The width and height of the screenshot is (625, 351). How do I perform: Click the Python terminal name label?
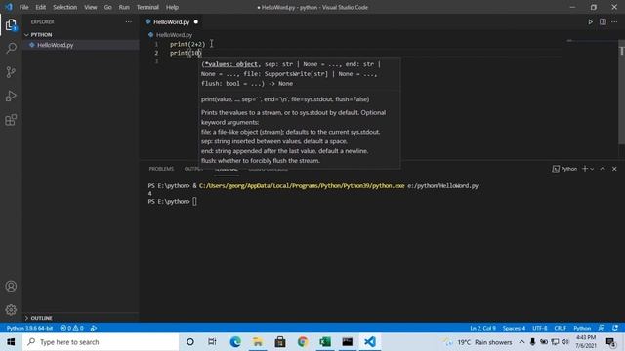(x=564, y=169)
